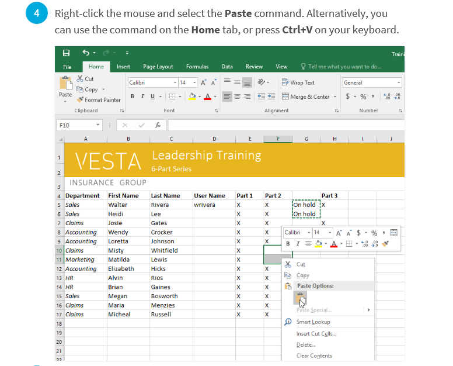Click ribbon Increase Decimal icon
This screenshot has width=453, height=366.
[x=387, y=96]
